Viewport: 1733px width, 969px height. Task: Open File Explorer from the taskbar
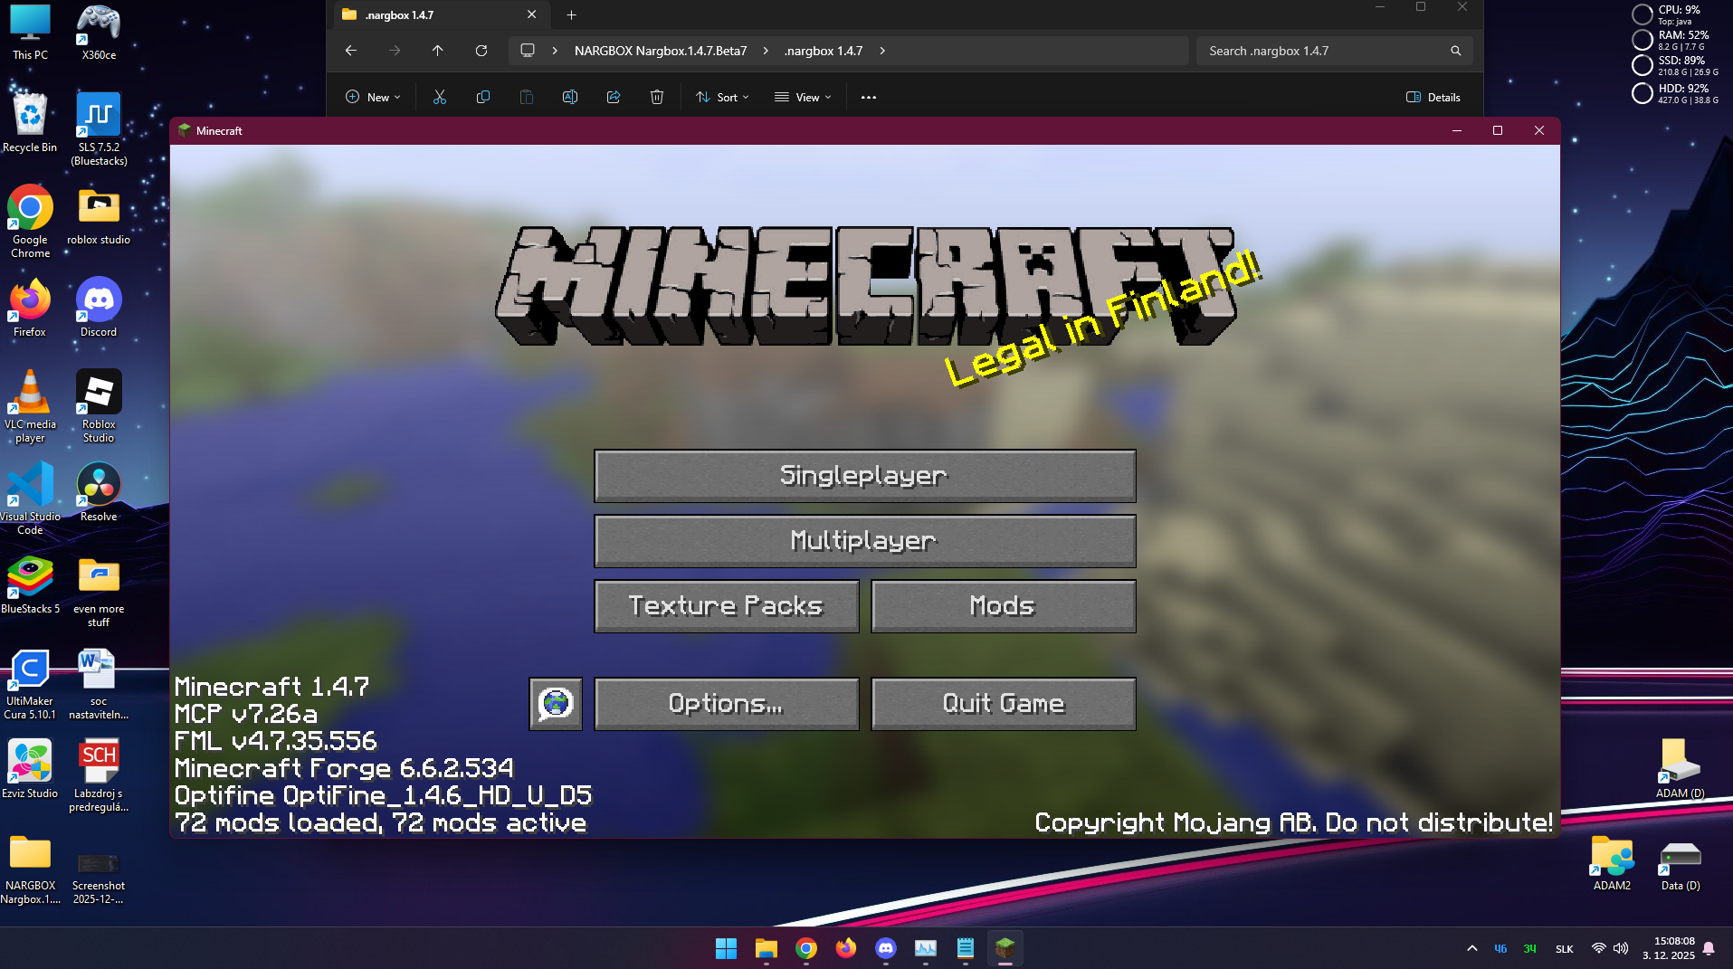[x=766, y=948]
